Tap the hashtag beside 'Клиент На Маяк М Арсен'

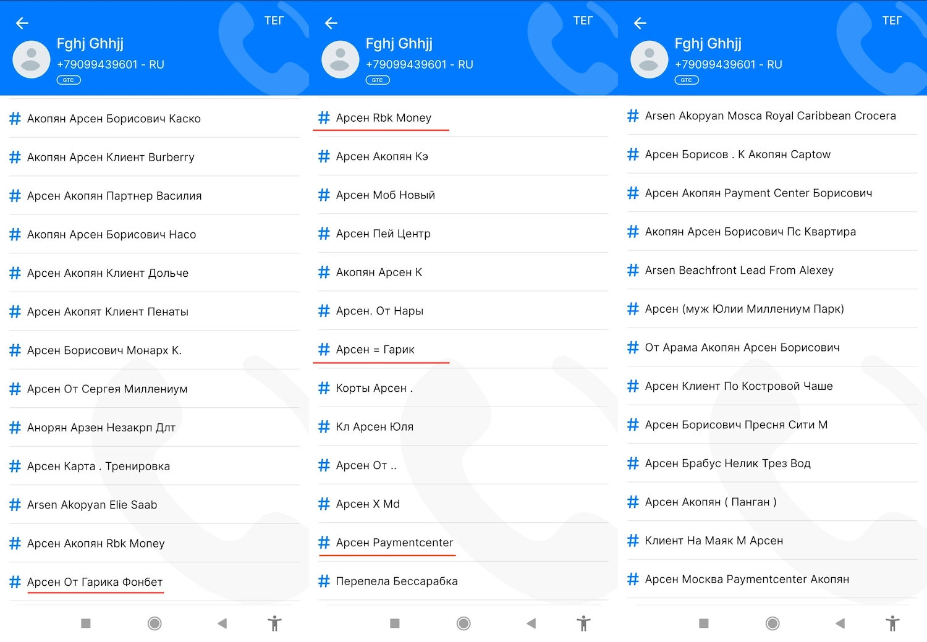click(x=633, y=540)
